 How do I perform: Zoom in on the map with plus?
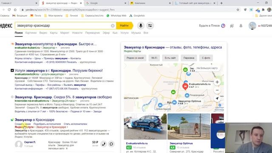217,82
